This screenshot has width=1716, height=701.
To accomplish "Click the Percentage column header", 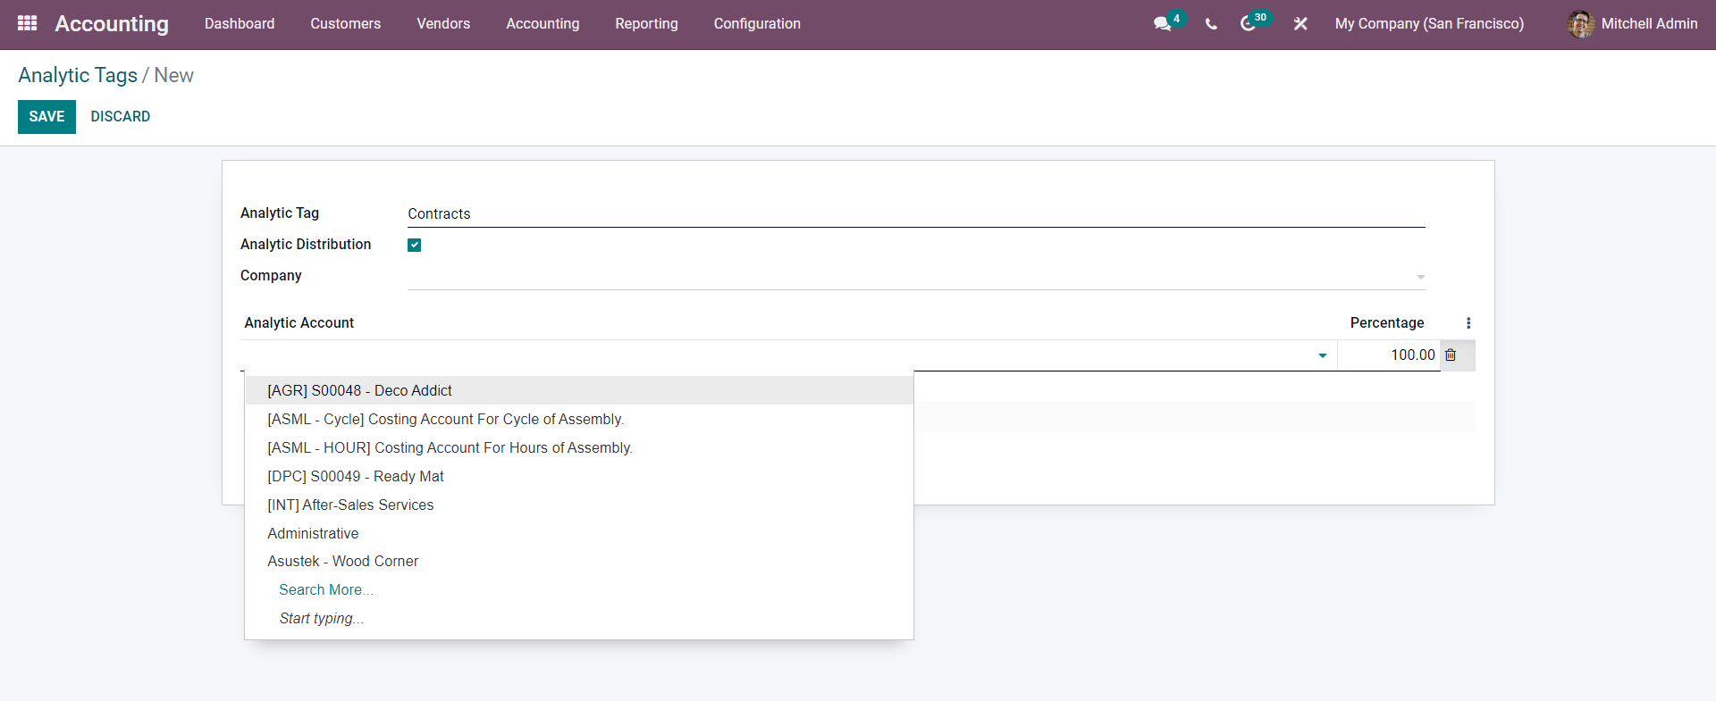I will 1387,323.
